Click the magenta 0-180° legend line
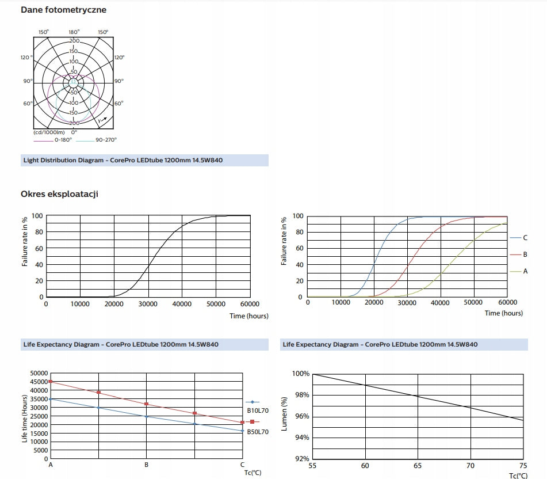This screenshot has width=547, height=479. pyautogui.click(x=43, y=140)
